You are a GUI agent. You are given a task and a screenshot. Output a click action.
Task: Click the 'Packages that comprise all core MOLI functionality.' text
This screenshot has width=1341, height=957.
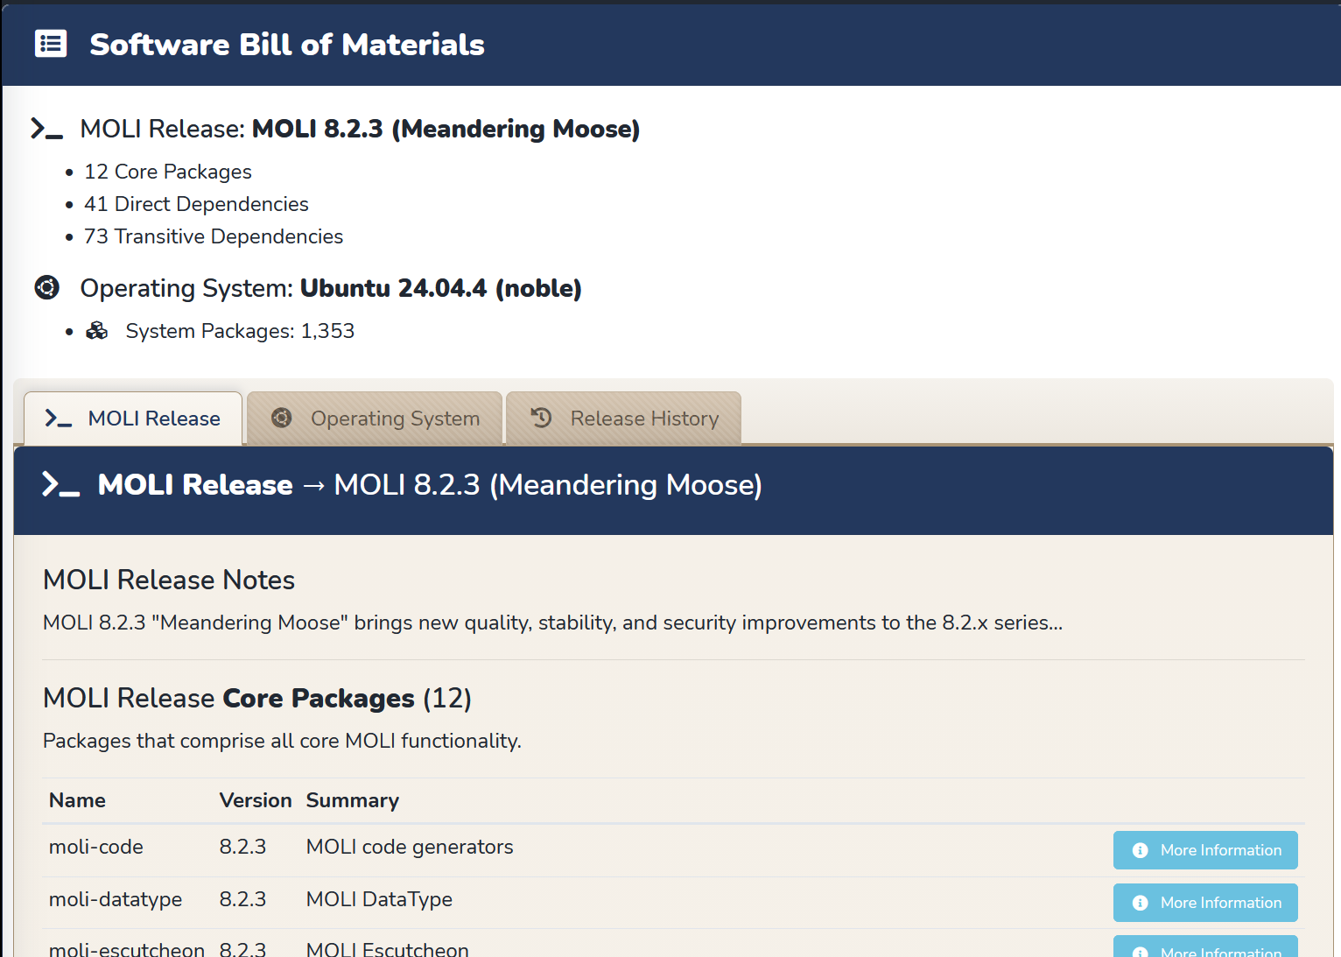pyautogui.click(x=282, y=741)
